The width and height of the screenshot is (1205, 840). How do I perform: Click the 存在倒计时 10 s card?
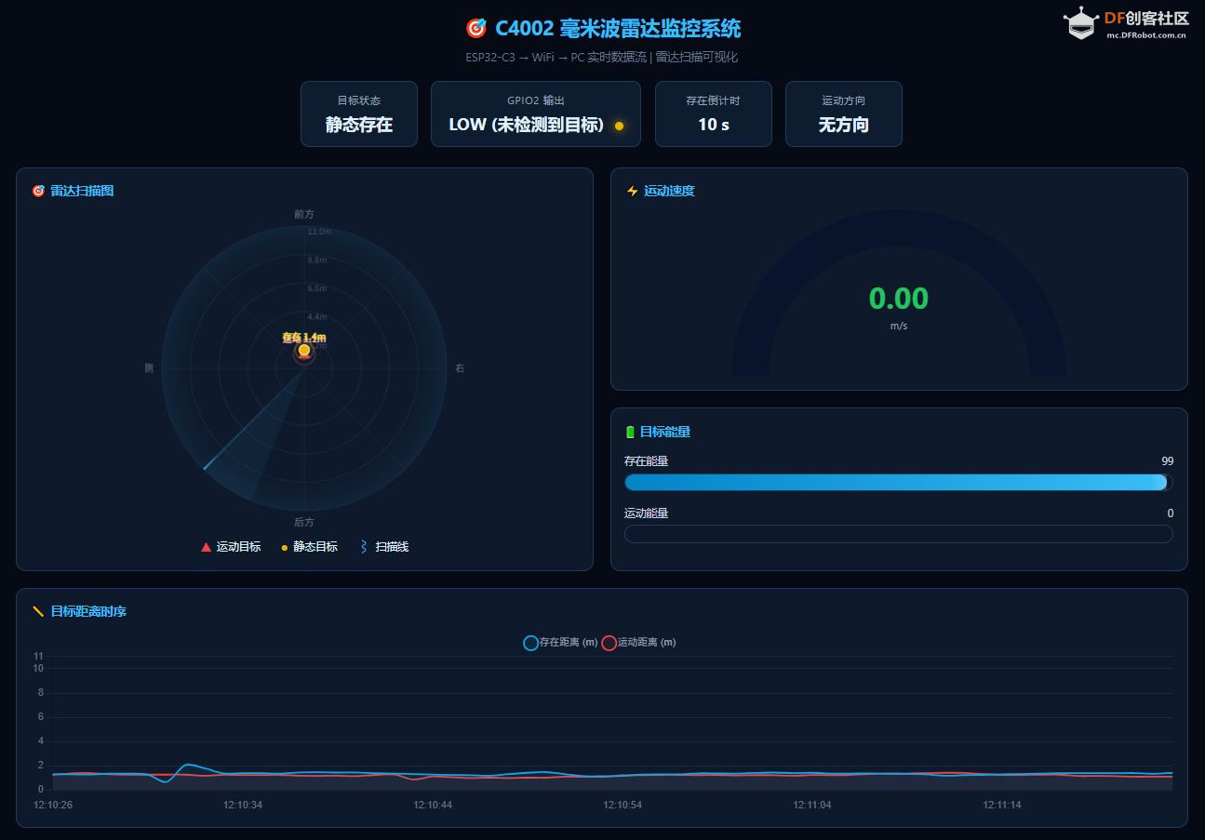tap(714, 113)
